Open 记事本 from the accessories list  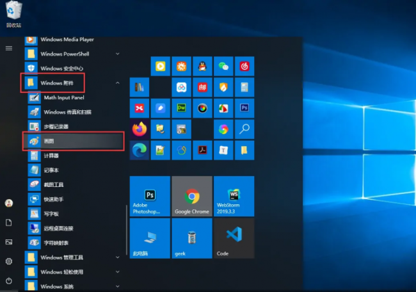tap(73, 170)
